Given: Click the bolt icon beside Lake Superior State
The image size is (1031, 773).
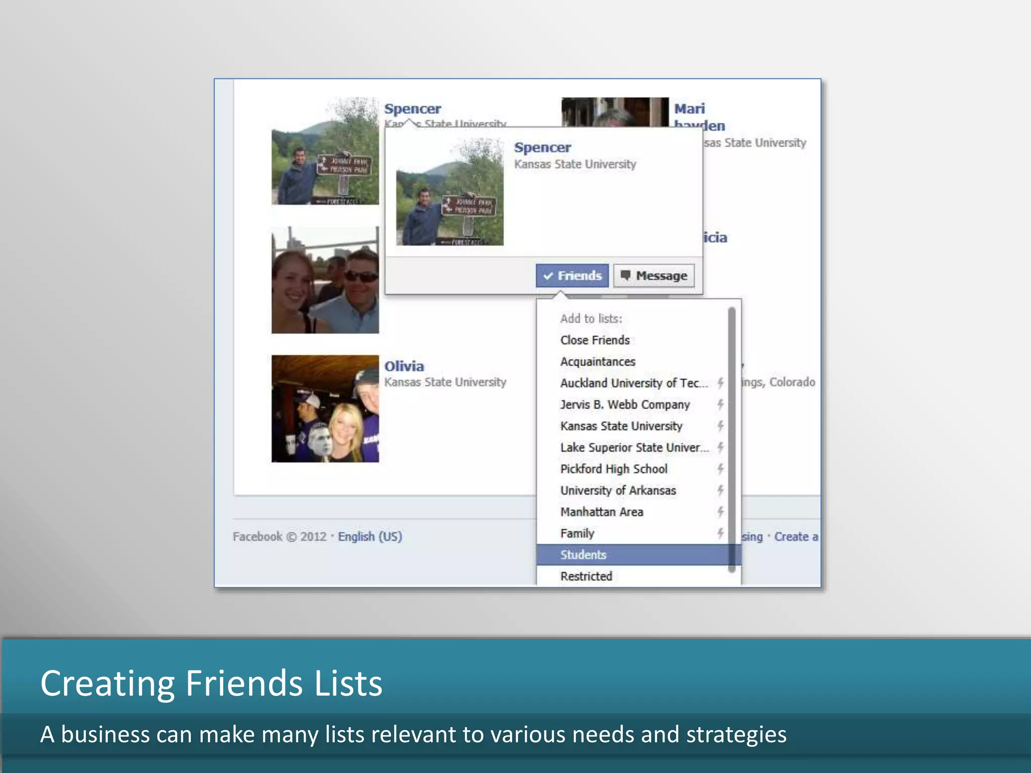Looking at the screenshot, I should tap(720, 447).
